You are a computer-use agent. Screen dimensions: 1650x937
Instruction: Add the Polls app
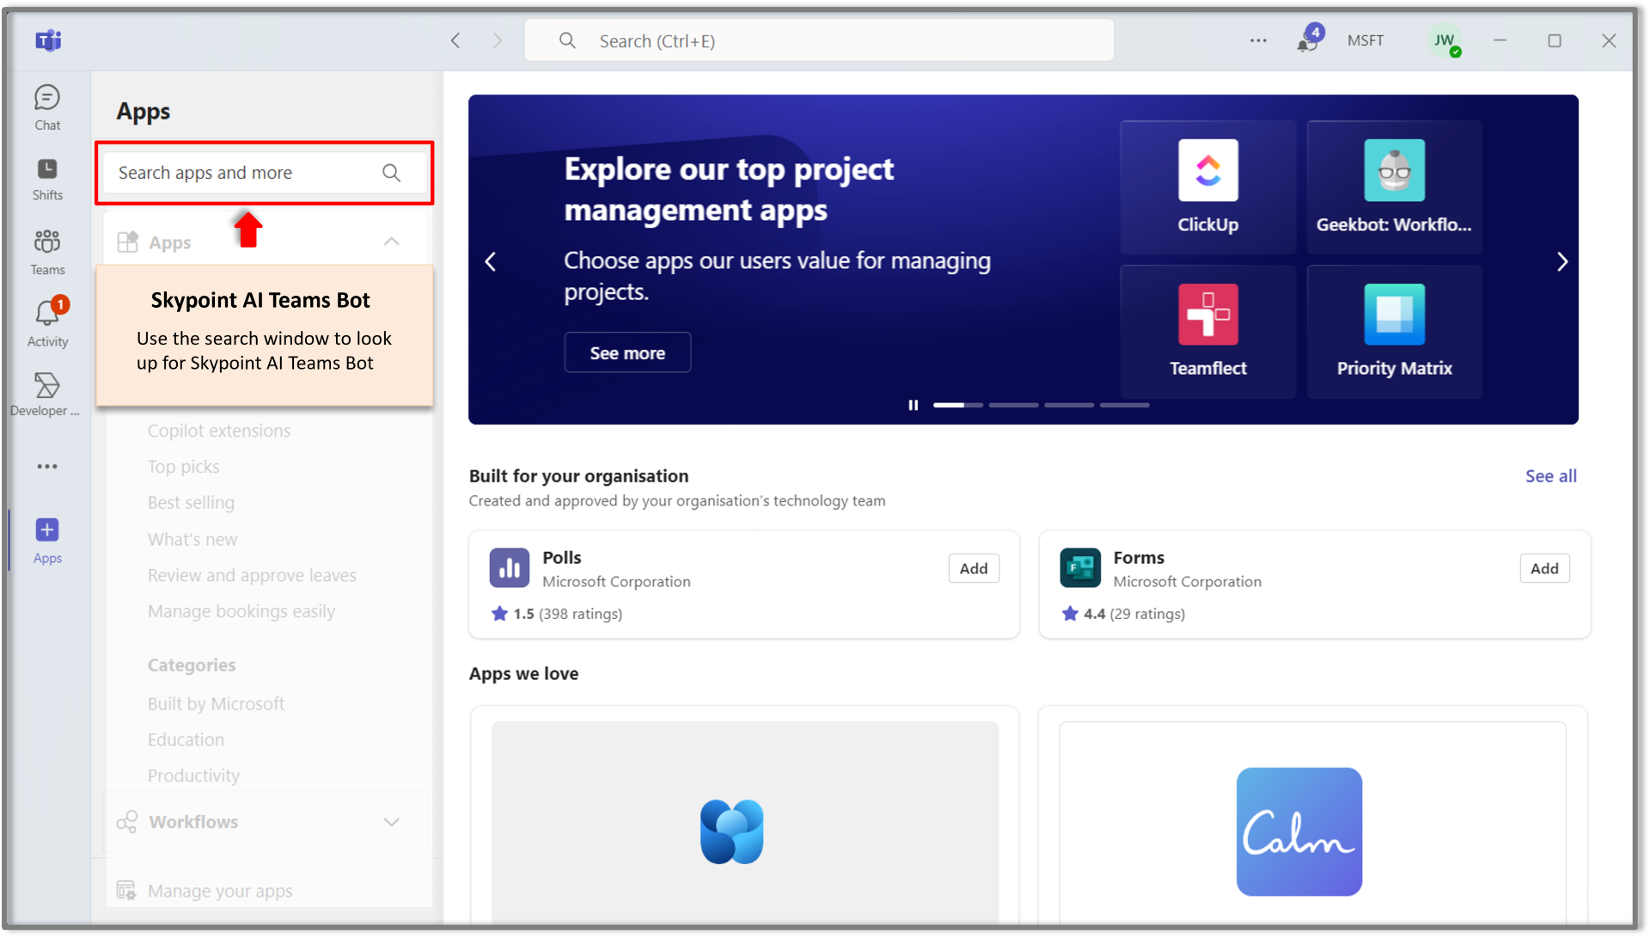[974, 567]
